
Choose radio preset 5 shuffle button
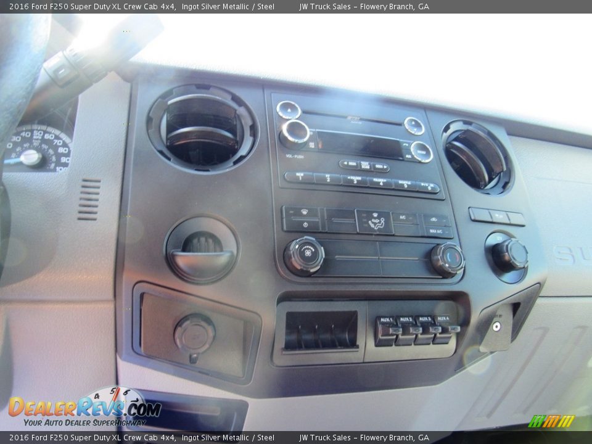point(405,185)
